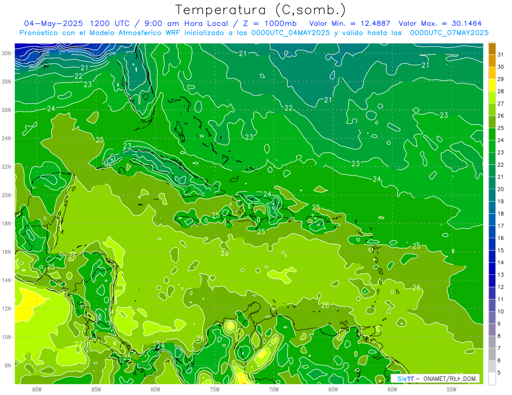Select the "Valor Max. = 30.1464" readout

click(x=440, y=23)
